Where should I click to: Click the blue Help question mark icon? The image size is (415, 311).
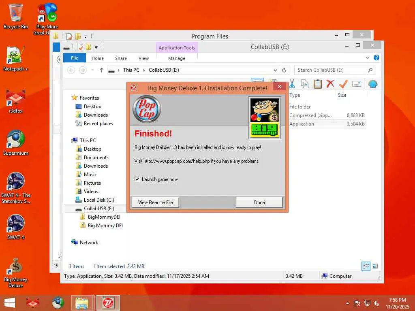coord(376,58)
